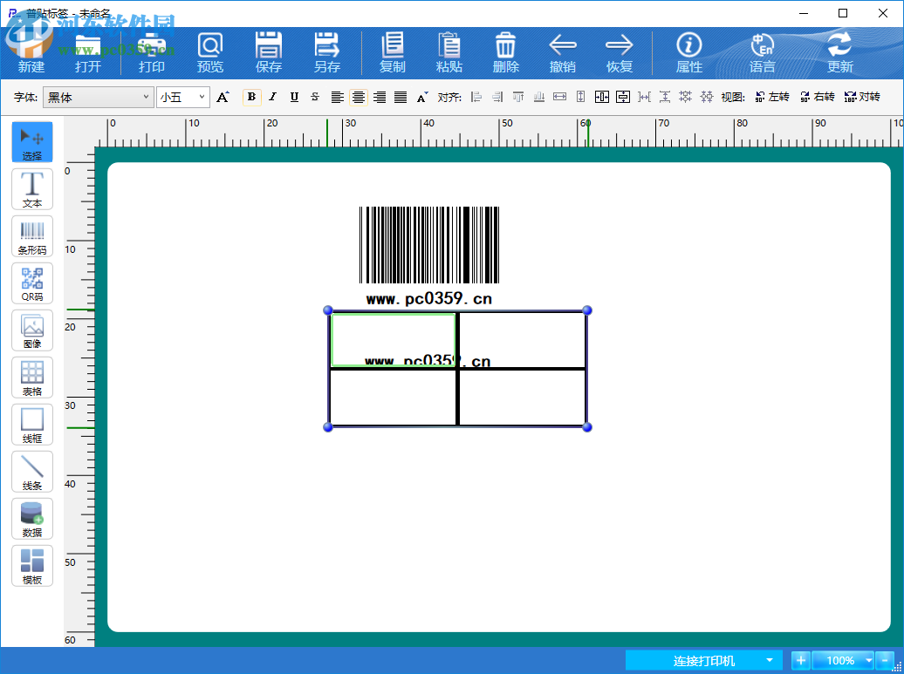
Task: Zoom out with the minus button
Action: click(x=885, y=660)
